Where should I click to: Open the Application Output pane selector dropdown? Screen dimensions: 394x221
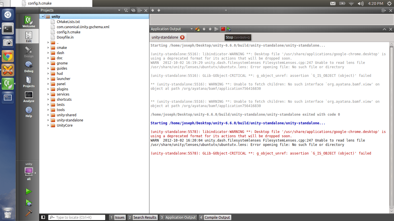point(172,29)
